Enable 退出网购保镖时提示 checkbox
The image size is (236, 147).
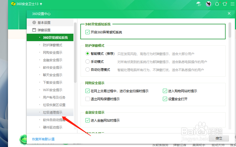[x=88, y=99]
